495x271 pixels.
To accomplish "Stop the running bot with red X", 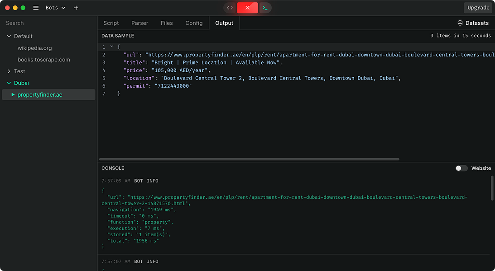I will [x=247, y=8].
